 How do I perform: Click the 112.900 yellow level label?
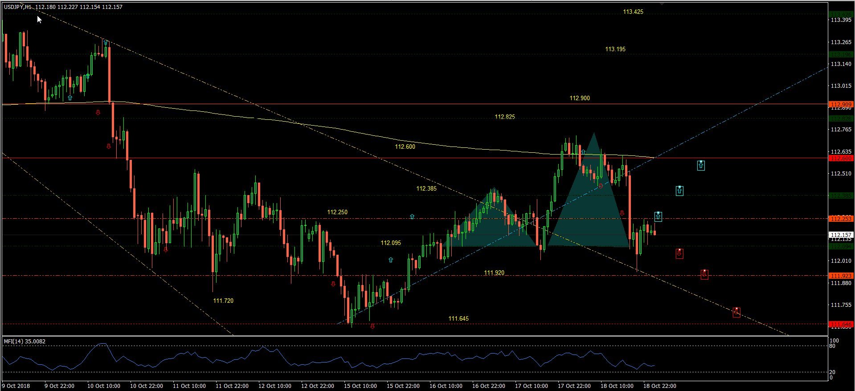pyautogui.click(x=580, y=98)
